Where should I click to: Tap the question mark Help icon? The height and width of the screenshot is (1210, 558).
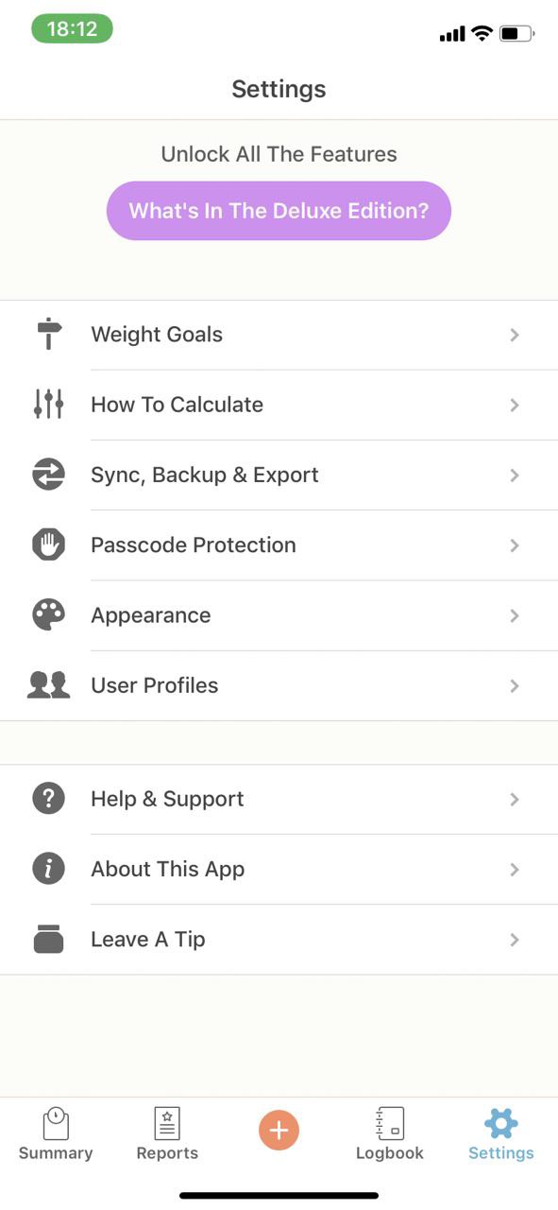[x=48, y=799]
